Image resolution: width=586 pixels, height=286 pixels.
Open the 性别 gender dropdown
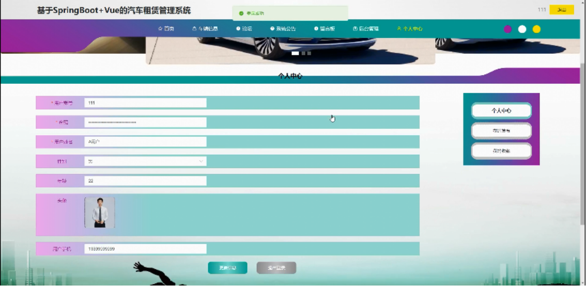coord(145,161)
